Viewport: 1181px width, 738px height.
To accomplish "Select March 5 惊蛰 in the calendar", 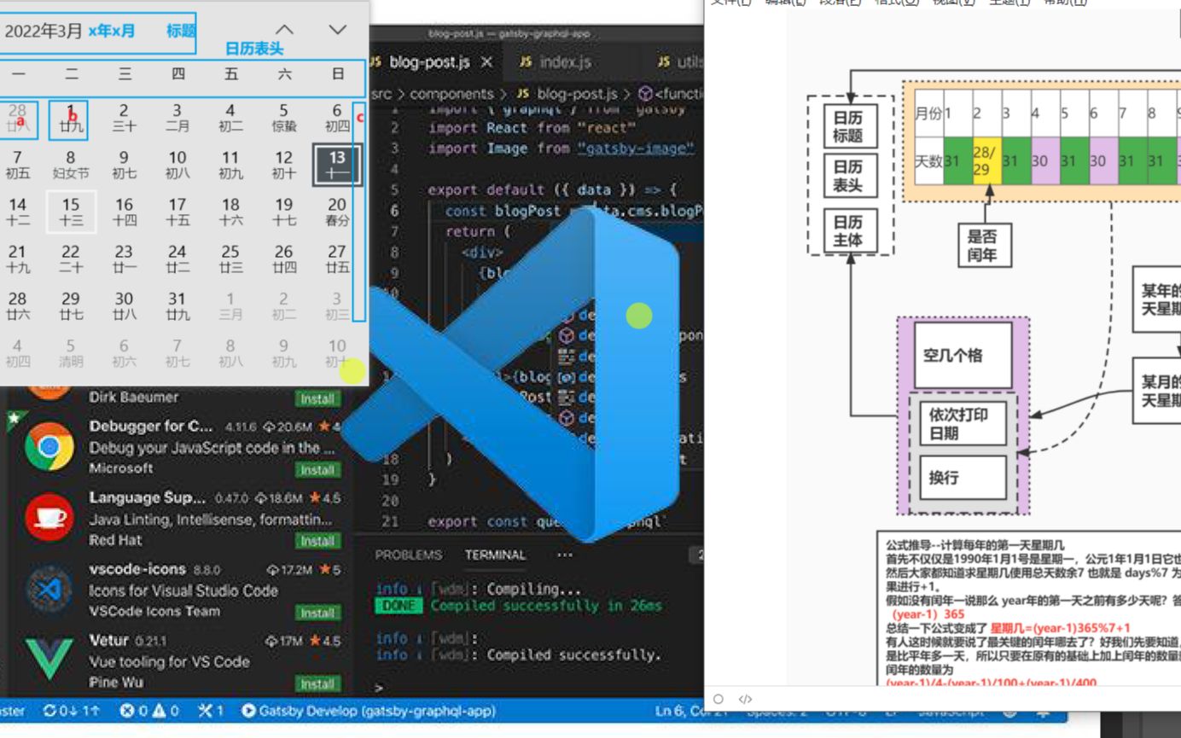I will 283,118.
